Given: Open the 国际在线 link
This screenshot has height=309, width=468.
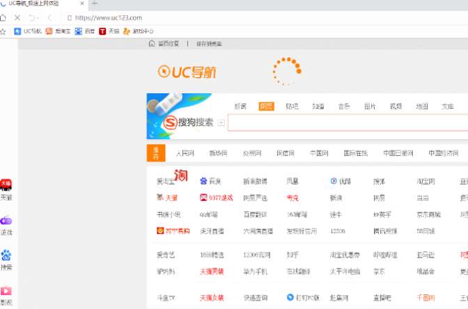Looking at the screenshot, I should click(x=355, y=153).
